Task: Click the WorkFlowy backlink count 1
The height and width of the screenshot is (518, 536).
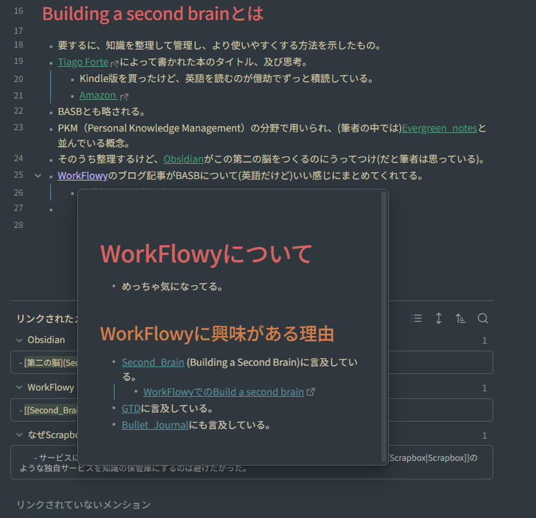Action: pyautogui.click(x=484, y=388)
